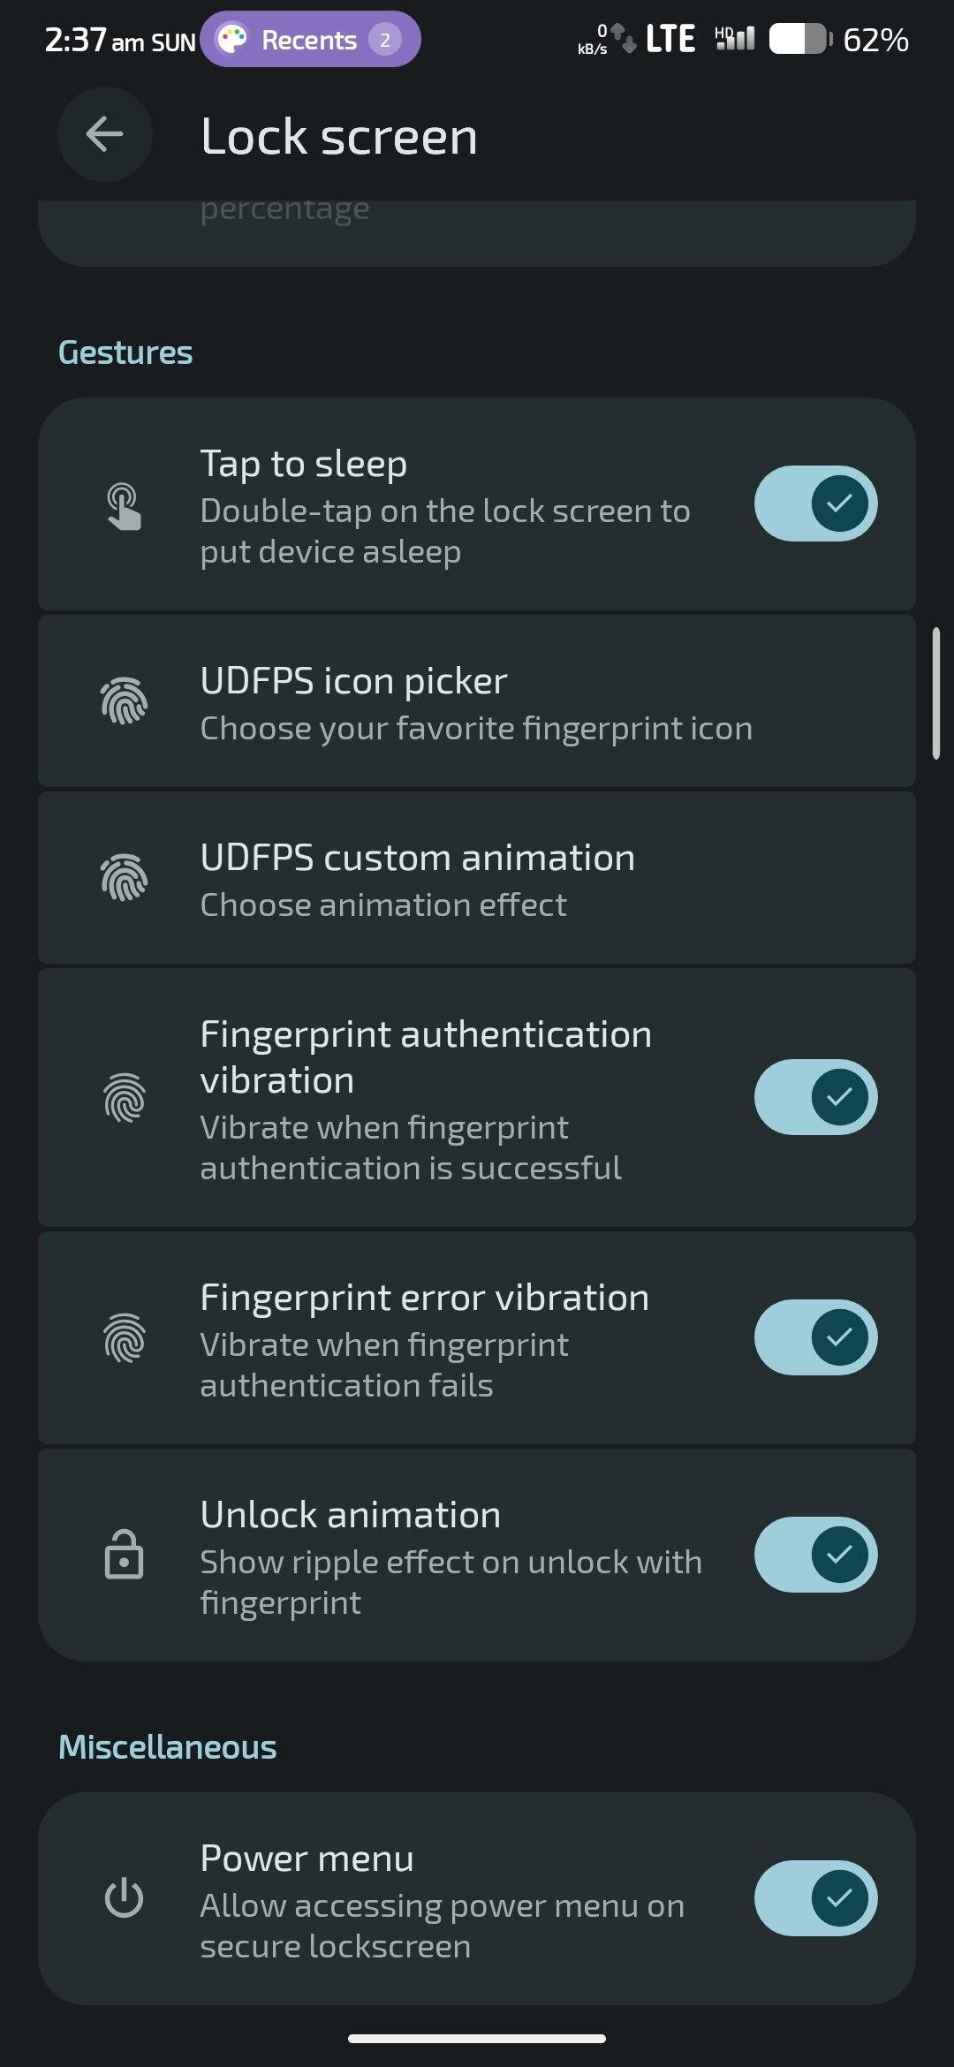Click the vertical scrollbar handle
The image size is (954, 2067).
pyautogui.click(x=935, y=693)
